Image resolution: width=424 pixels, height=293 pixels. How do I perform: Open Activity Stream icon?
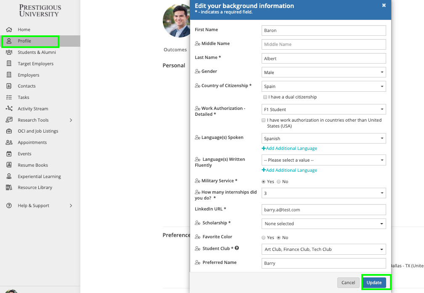coord(9,109)
